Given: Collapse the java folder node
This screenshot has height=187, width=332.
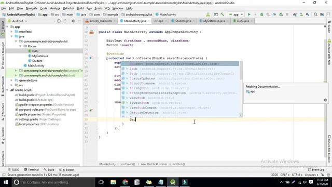Looking at the screenshot, I should coord(11,36).
